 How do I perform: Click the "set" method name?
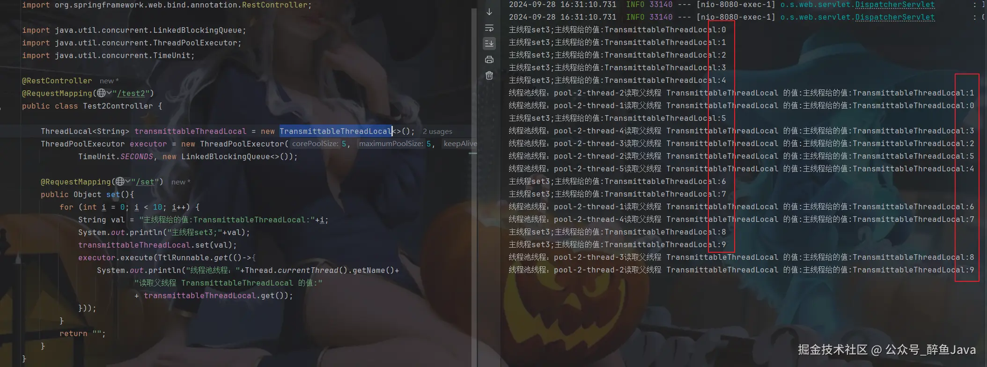pos(113,194)
